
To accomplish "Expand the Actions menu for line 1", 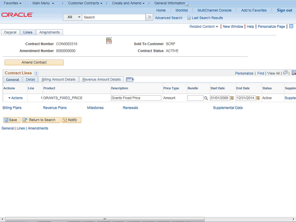I will pyautogui.click(x=15, y=98).
